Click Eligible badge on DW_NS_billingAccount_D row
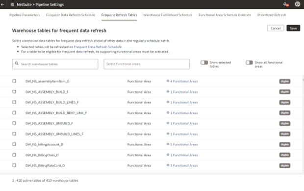 pyautogui.click(x=285, y=145)
